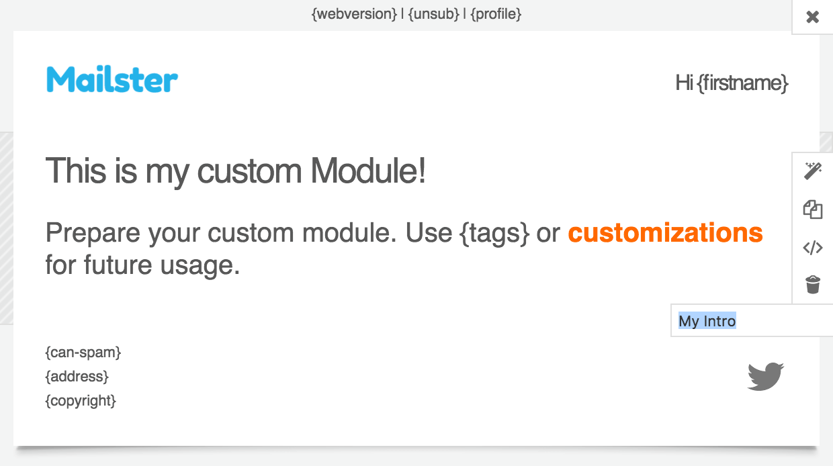Image resolution: width=833 pixels, height=466 pixels.
Task: Click the Twitter bird icon
Action: coord(766,377)
